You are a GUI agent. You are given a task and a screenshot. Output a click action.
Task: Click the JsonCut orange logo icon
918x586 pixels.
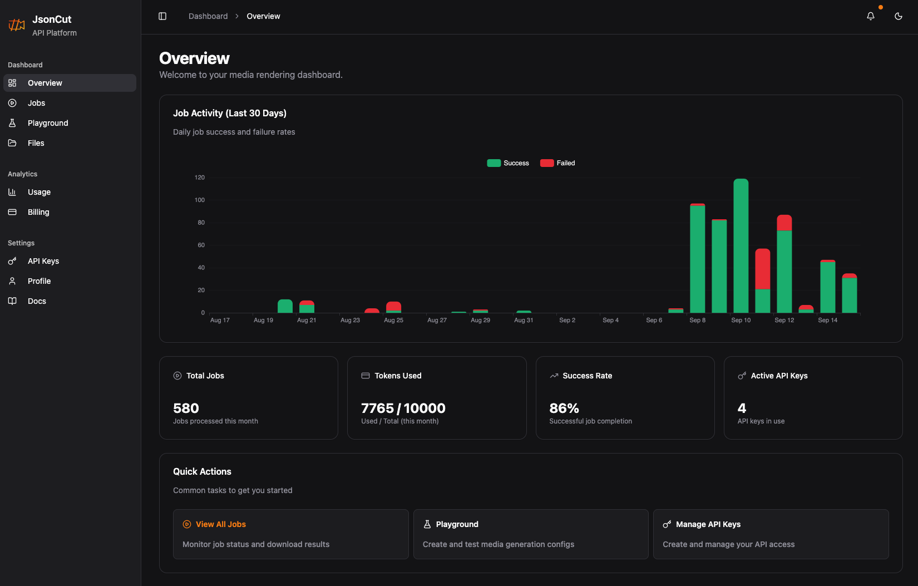(x=17, y=25)
